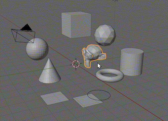Select the cube object in the viewport
The image size is (168, 121).
click(76, 25)
